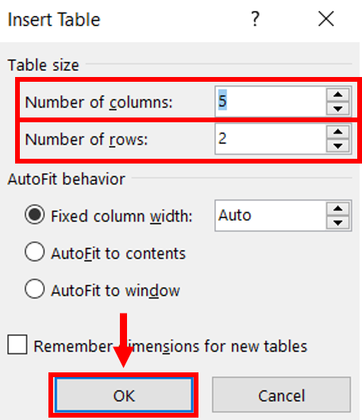This screenshot has height=420, width=362.
Task: Increase number of columns with up arrow
Action: pos(338,94)
